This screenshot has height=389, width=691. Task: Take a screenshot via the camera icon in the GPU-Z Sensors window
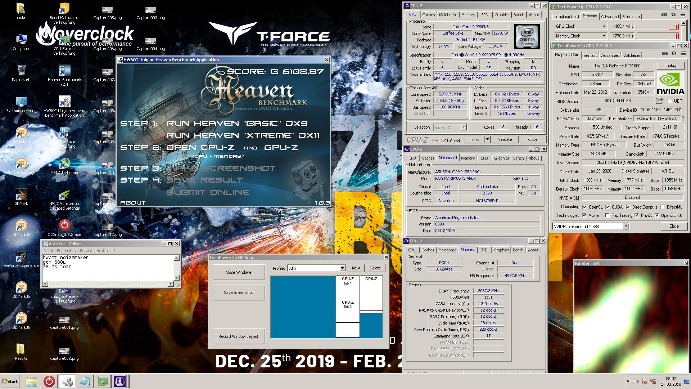click(x=664, y=15)
